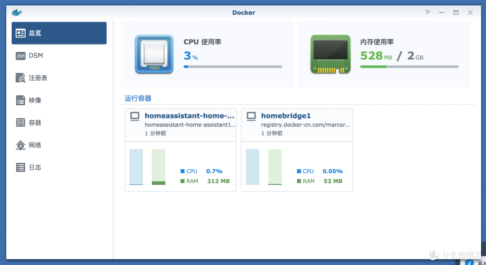Click homeassistant's green RAM bar chart
The image size is (486, 265).
pos(158,167)
